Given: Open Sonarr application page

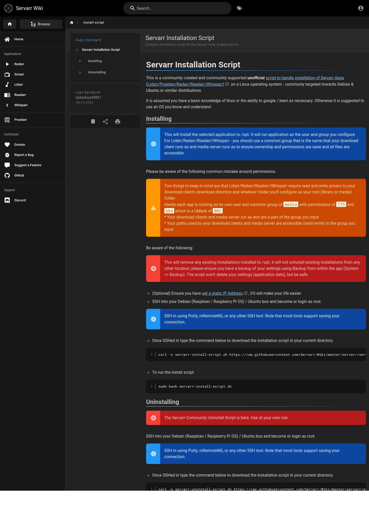Looking at the screenshot, I should pos(33,74).
